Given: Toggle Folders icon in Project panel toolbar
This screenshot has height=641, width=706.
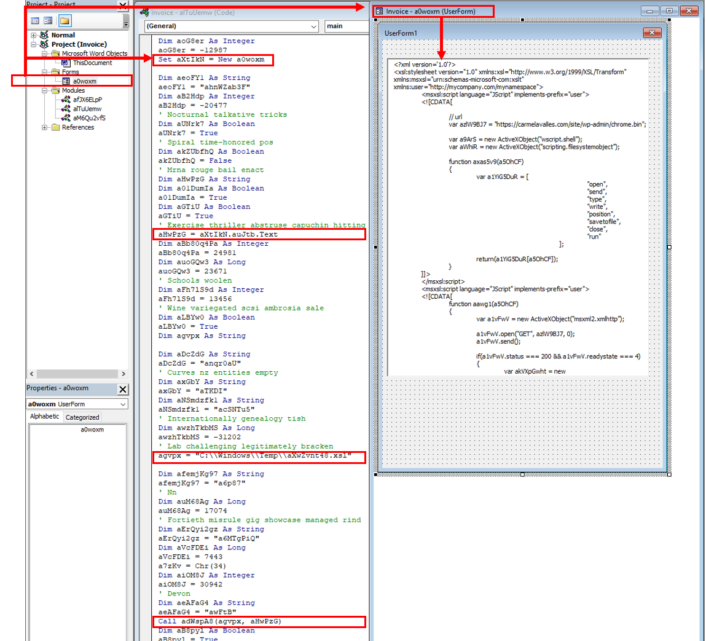Looking at the screenshot, I should [x=65, y=21].
